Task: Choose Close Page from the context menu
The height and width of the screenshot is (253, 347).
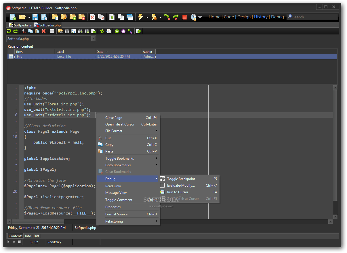Action: pyautogui.click(x=128, y=118)
